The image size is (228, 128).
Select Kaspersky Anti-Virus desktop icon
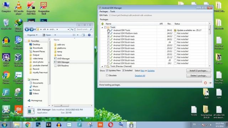(x=31, y=8)
